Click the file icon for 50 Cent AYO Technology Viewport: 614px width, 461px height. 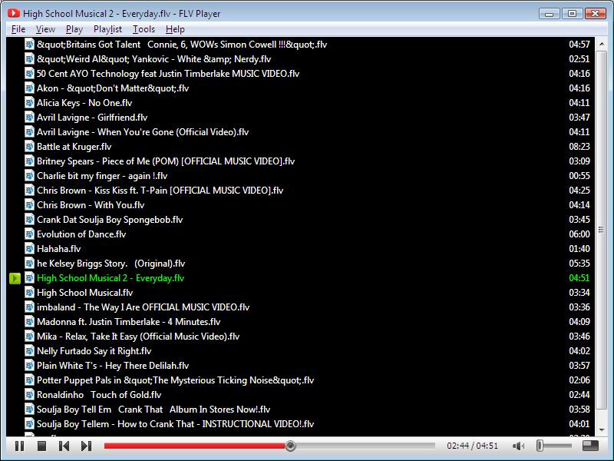(x=29, y=74)
